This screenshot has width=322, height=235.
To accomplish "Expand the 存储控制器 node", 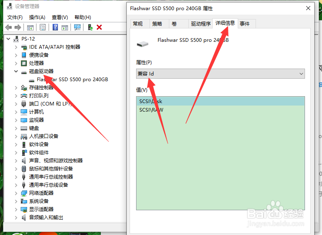I will click(16, 88).
